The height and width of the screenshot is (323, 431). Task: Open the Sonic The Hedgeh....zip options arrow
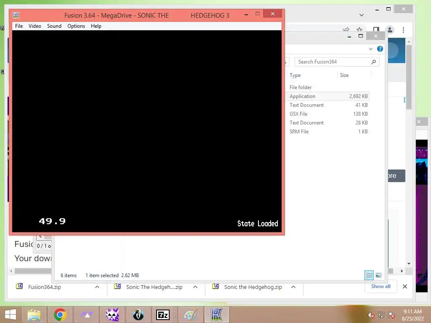tap(195, 287)
